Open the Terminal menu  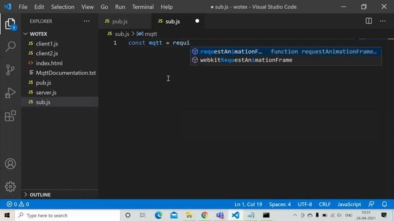(x=143, y=7)
